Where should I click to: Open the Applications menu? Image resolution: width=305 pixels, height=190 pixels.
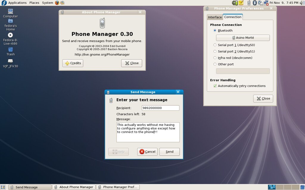click(17, 3)
